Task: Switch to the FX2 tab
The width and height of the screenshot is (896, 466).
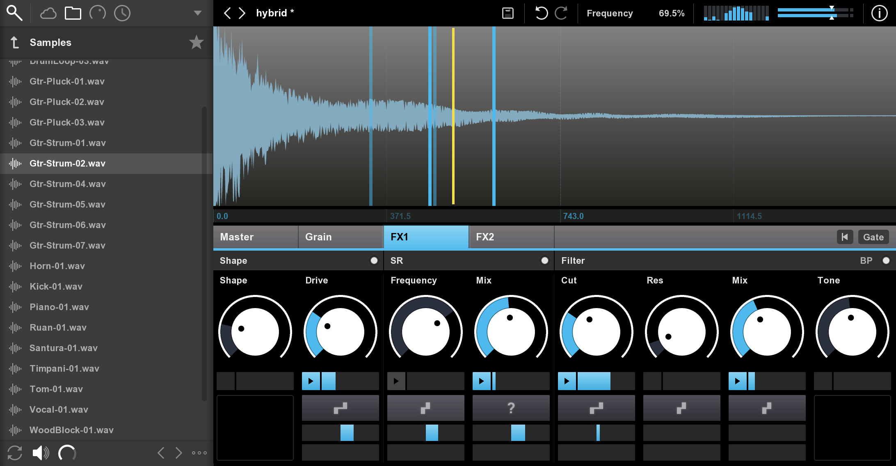Action: [x=512, y=237]
